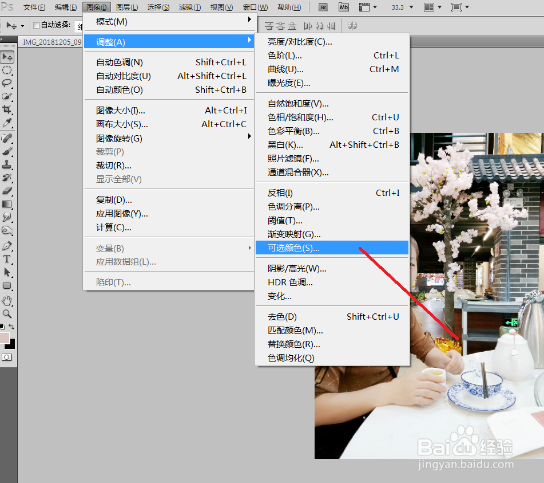Select the Eraser tool
This screenshot has height=483, width=544.
(7, 191)
